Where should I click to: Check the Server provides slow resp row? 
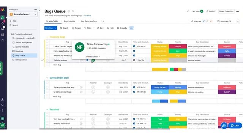tap(47, 87)
